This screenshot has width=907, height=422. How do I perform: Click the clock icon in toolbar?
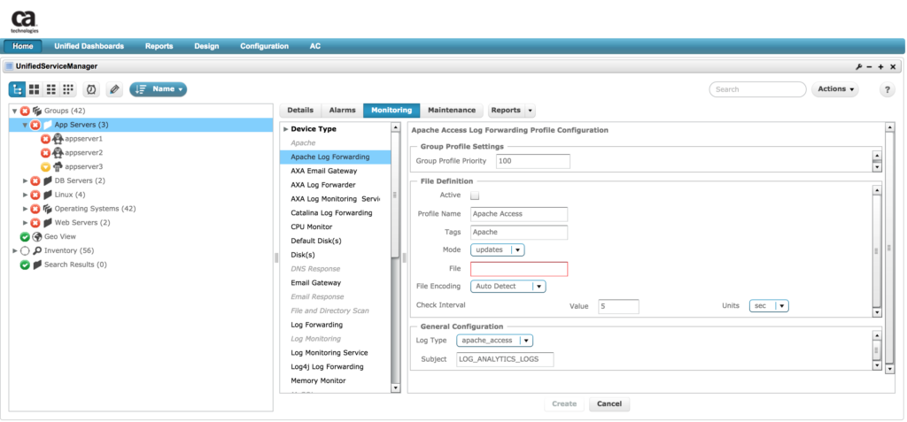point(90,89)
